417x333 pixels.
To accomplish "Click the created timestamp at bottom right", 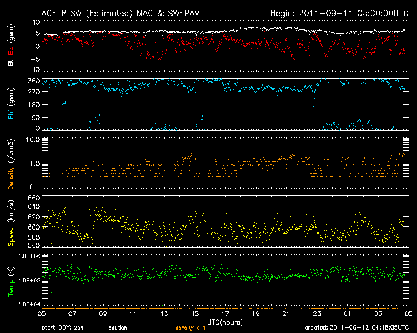I will (356, 328).
